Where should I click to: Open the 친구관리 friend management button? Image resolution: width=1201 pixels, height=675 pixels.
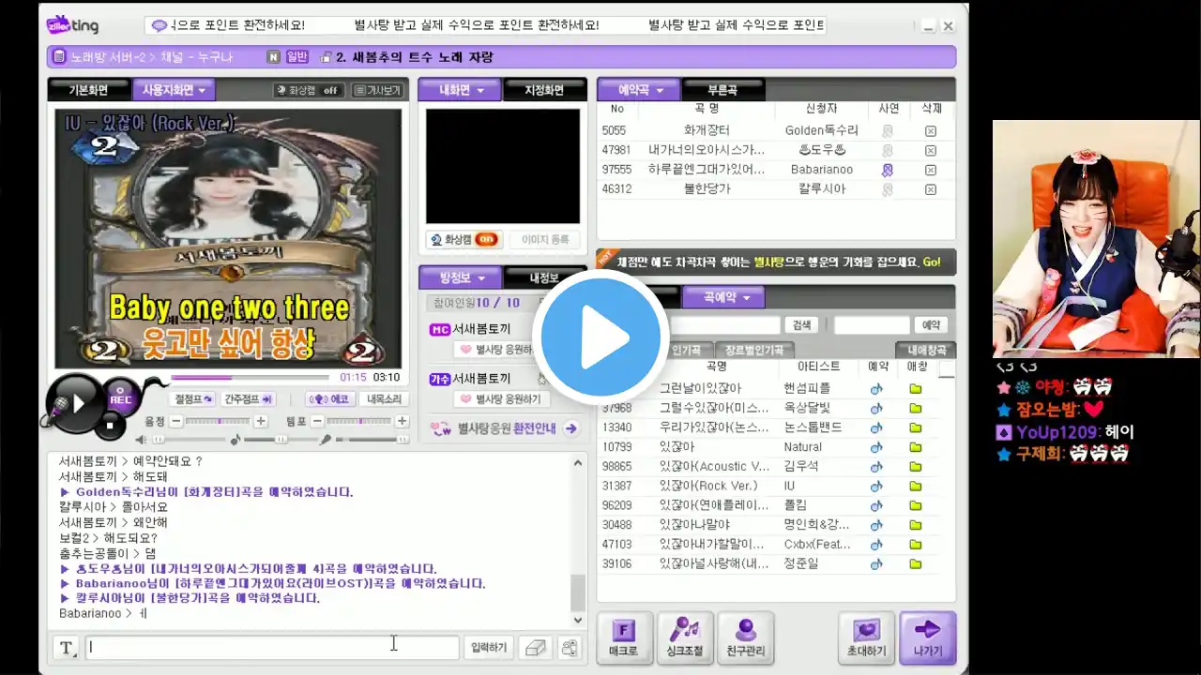click(746, 637)
